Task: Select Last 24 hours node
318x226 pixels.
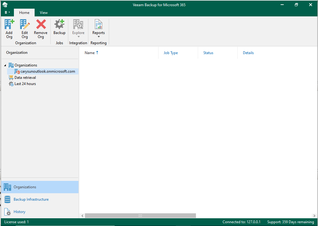Action: [x=25, y=84]
